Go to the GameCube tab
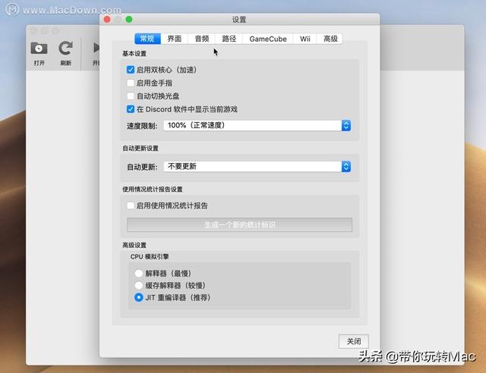Screen dimensions: 486x373 pyautogui.click(x=268, y=39)
